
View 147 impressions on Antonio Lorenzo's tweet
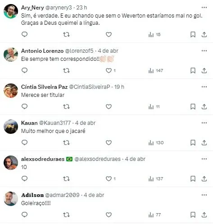tap(156, 70)
